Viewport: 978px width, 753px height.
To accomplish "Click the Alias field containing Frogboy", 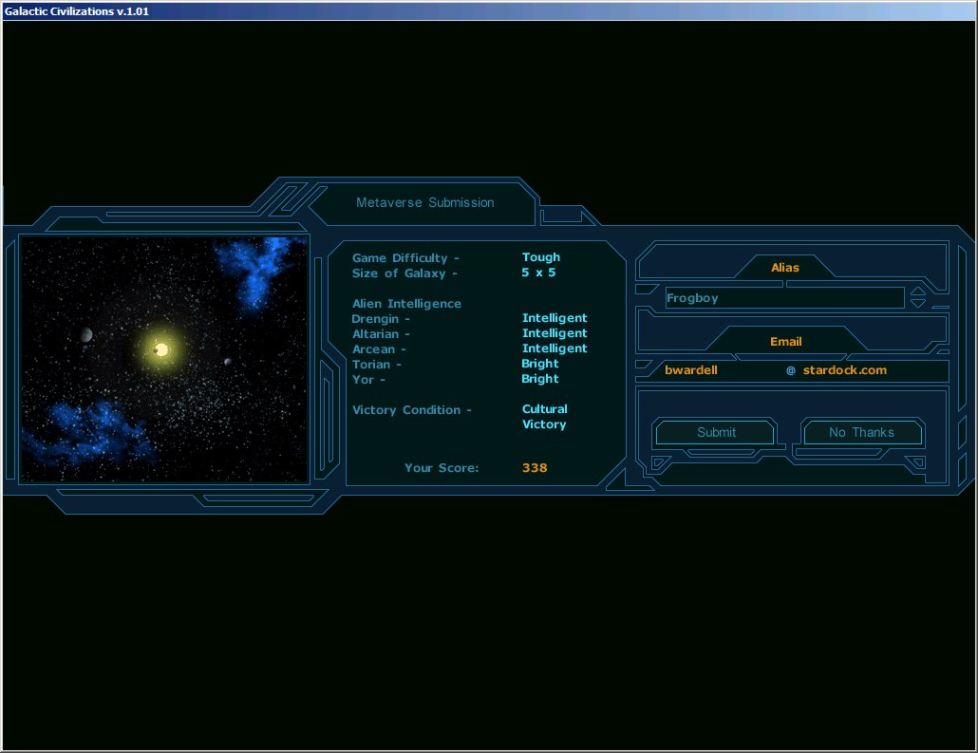I will (784, 298).
